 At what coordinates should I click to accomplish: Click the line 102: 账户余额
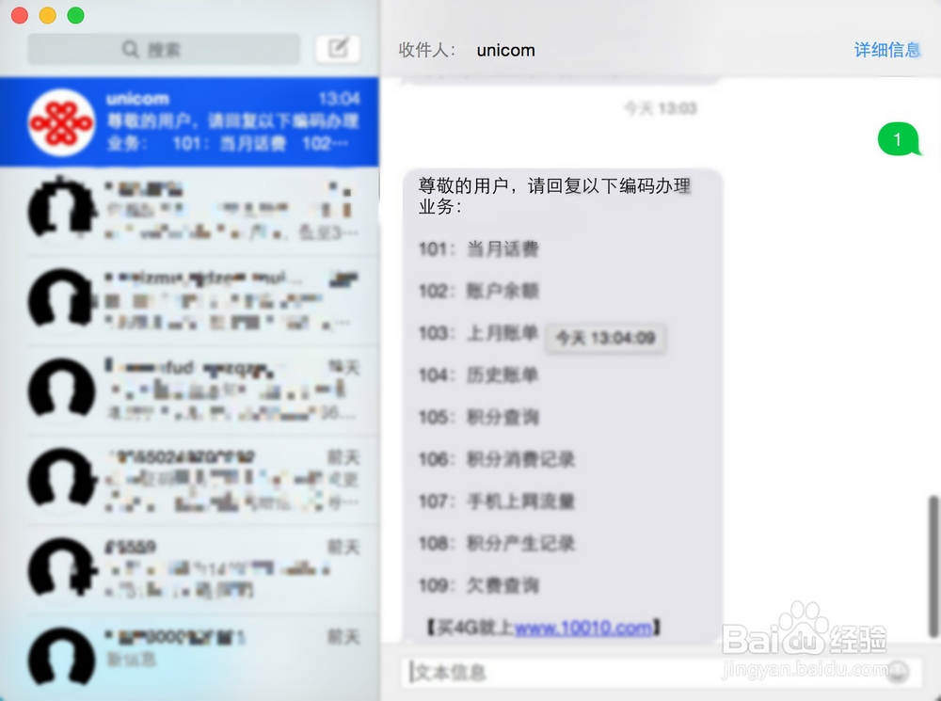point(478,291)
